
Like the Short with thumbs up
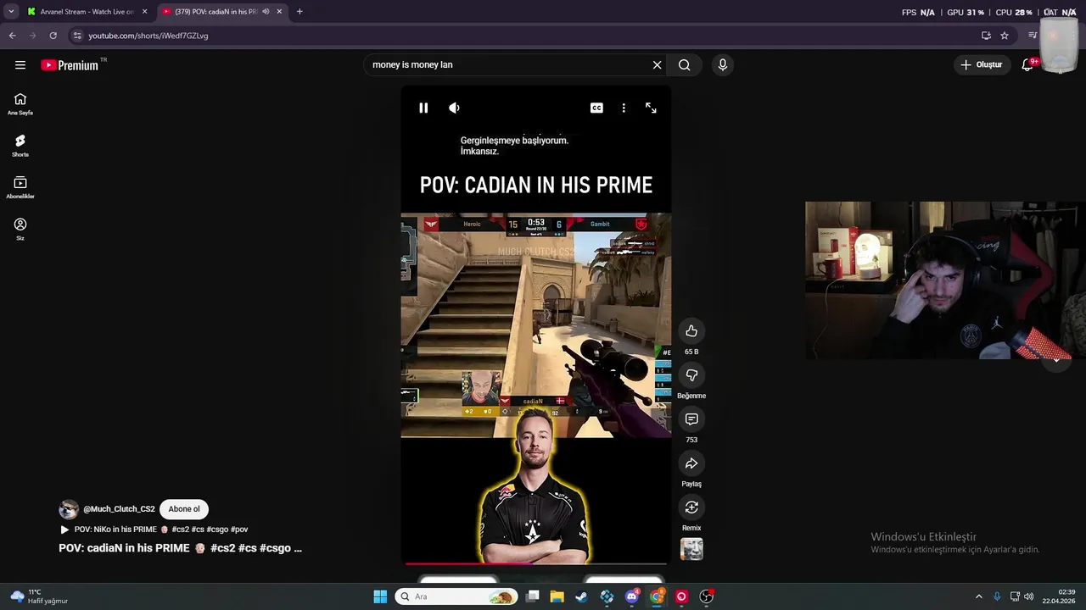[x=691, y=330]
